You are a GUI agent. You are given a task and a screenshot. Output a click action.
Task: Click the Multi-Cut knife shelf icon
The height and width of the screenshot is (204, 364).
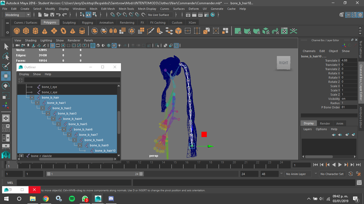pos(151,31)
